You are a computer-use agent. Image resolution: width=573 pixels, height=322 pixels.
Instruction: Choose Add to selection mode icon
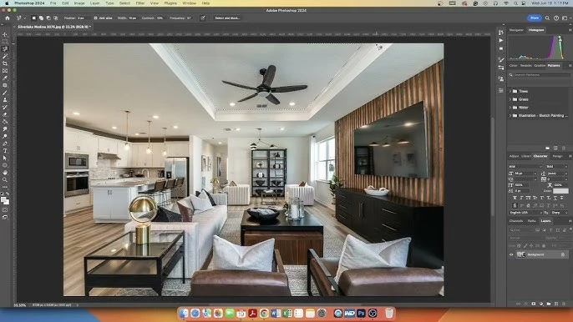tap(41, 18)
